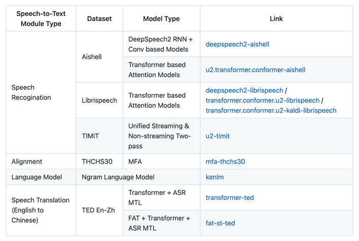Open the transformer.conformer.u2-kaldi-librispeech link

[271, 110]
